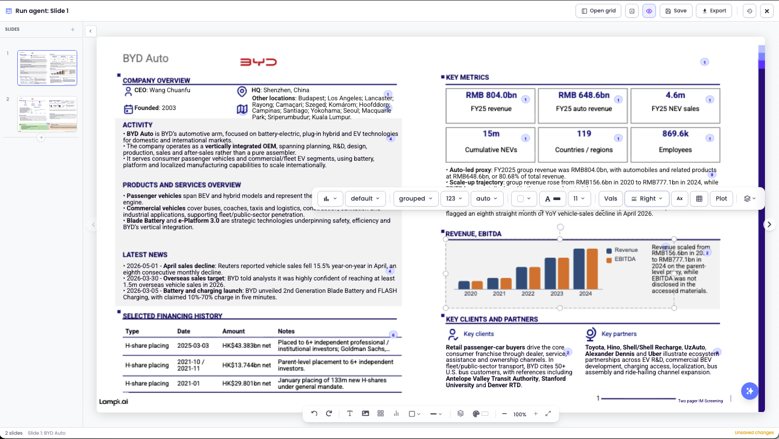Click the 'RMB 648.6bn' metric value
Viewport: 779px width, 439px height.
(x=584, y=95)
